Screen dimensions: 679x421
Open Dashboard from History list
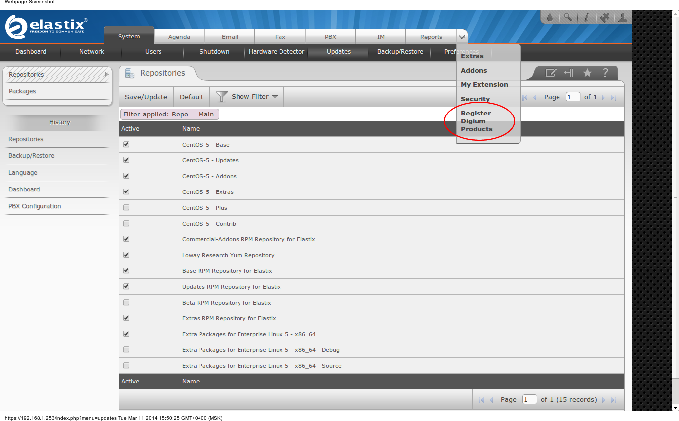click(x=24, y=190)
